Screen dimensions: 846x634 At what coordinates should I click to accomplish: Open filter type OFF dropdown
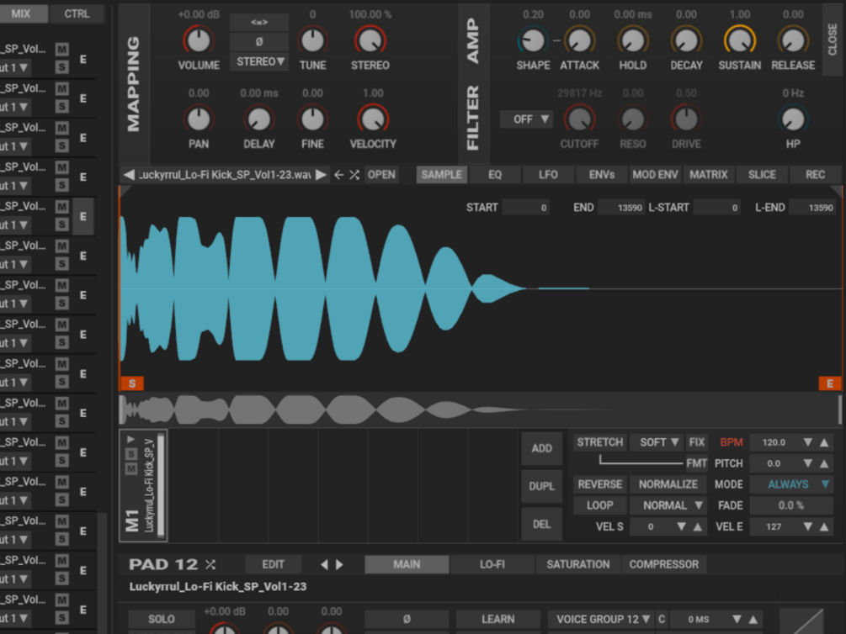(x=526, y=119)
